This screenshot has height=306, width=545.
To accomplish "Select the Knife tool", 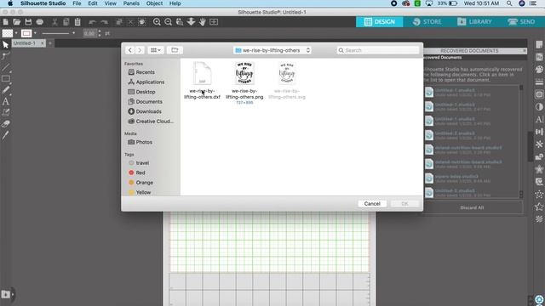I will [6, 135].
